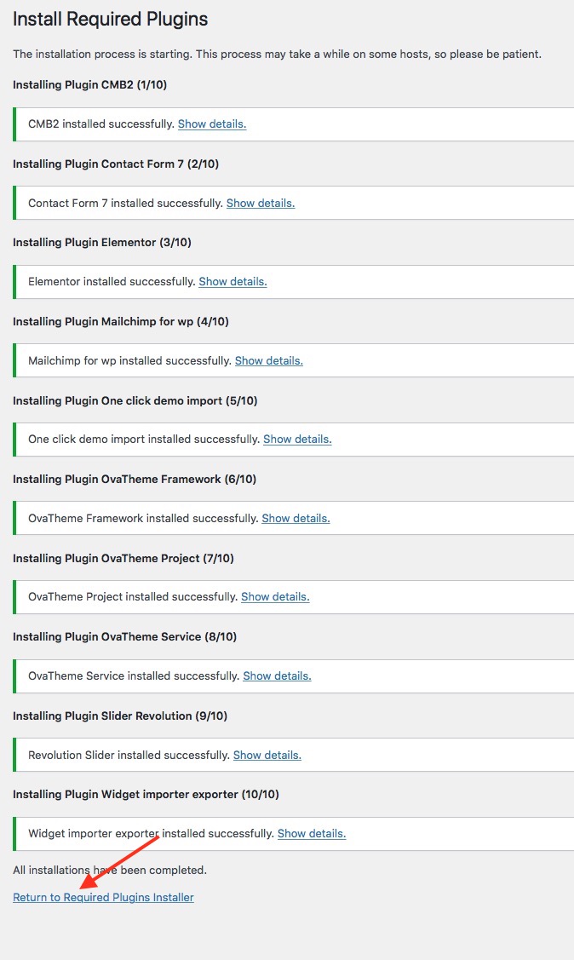Expand Elementor installation details
Viewport: 574px width, 960px height.
coord(232,282)
